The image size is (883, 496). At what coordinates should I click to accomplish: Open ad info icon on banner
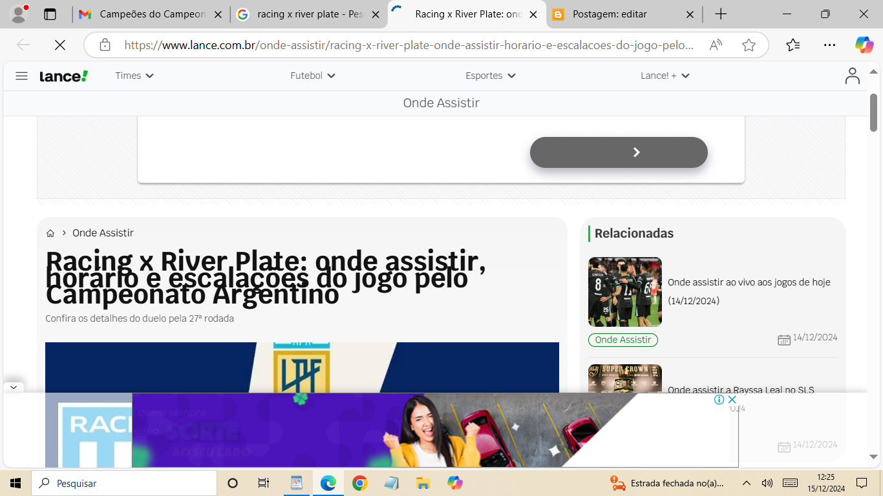(719, 399)
